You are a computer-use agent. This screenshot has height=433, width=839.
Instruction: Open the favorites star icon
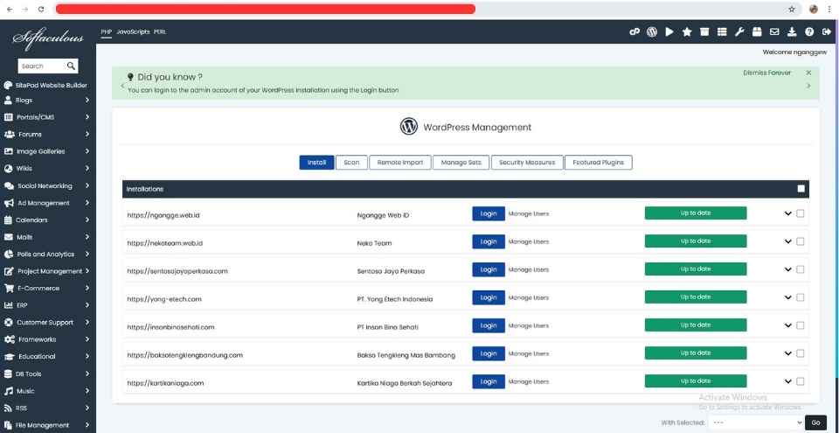tap(687, 32)
